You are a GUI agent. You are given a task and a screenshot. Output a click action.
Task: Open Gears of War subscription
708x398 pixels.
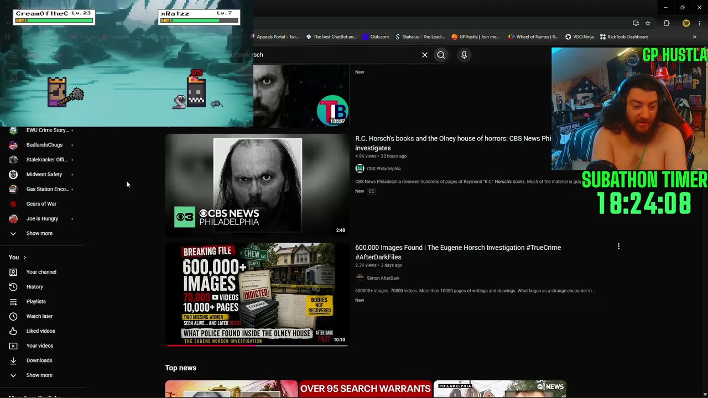(43, 204)
